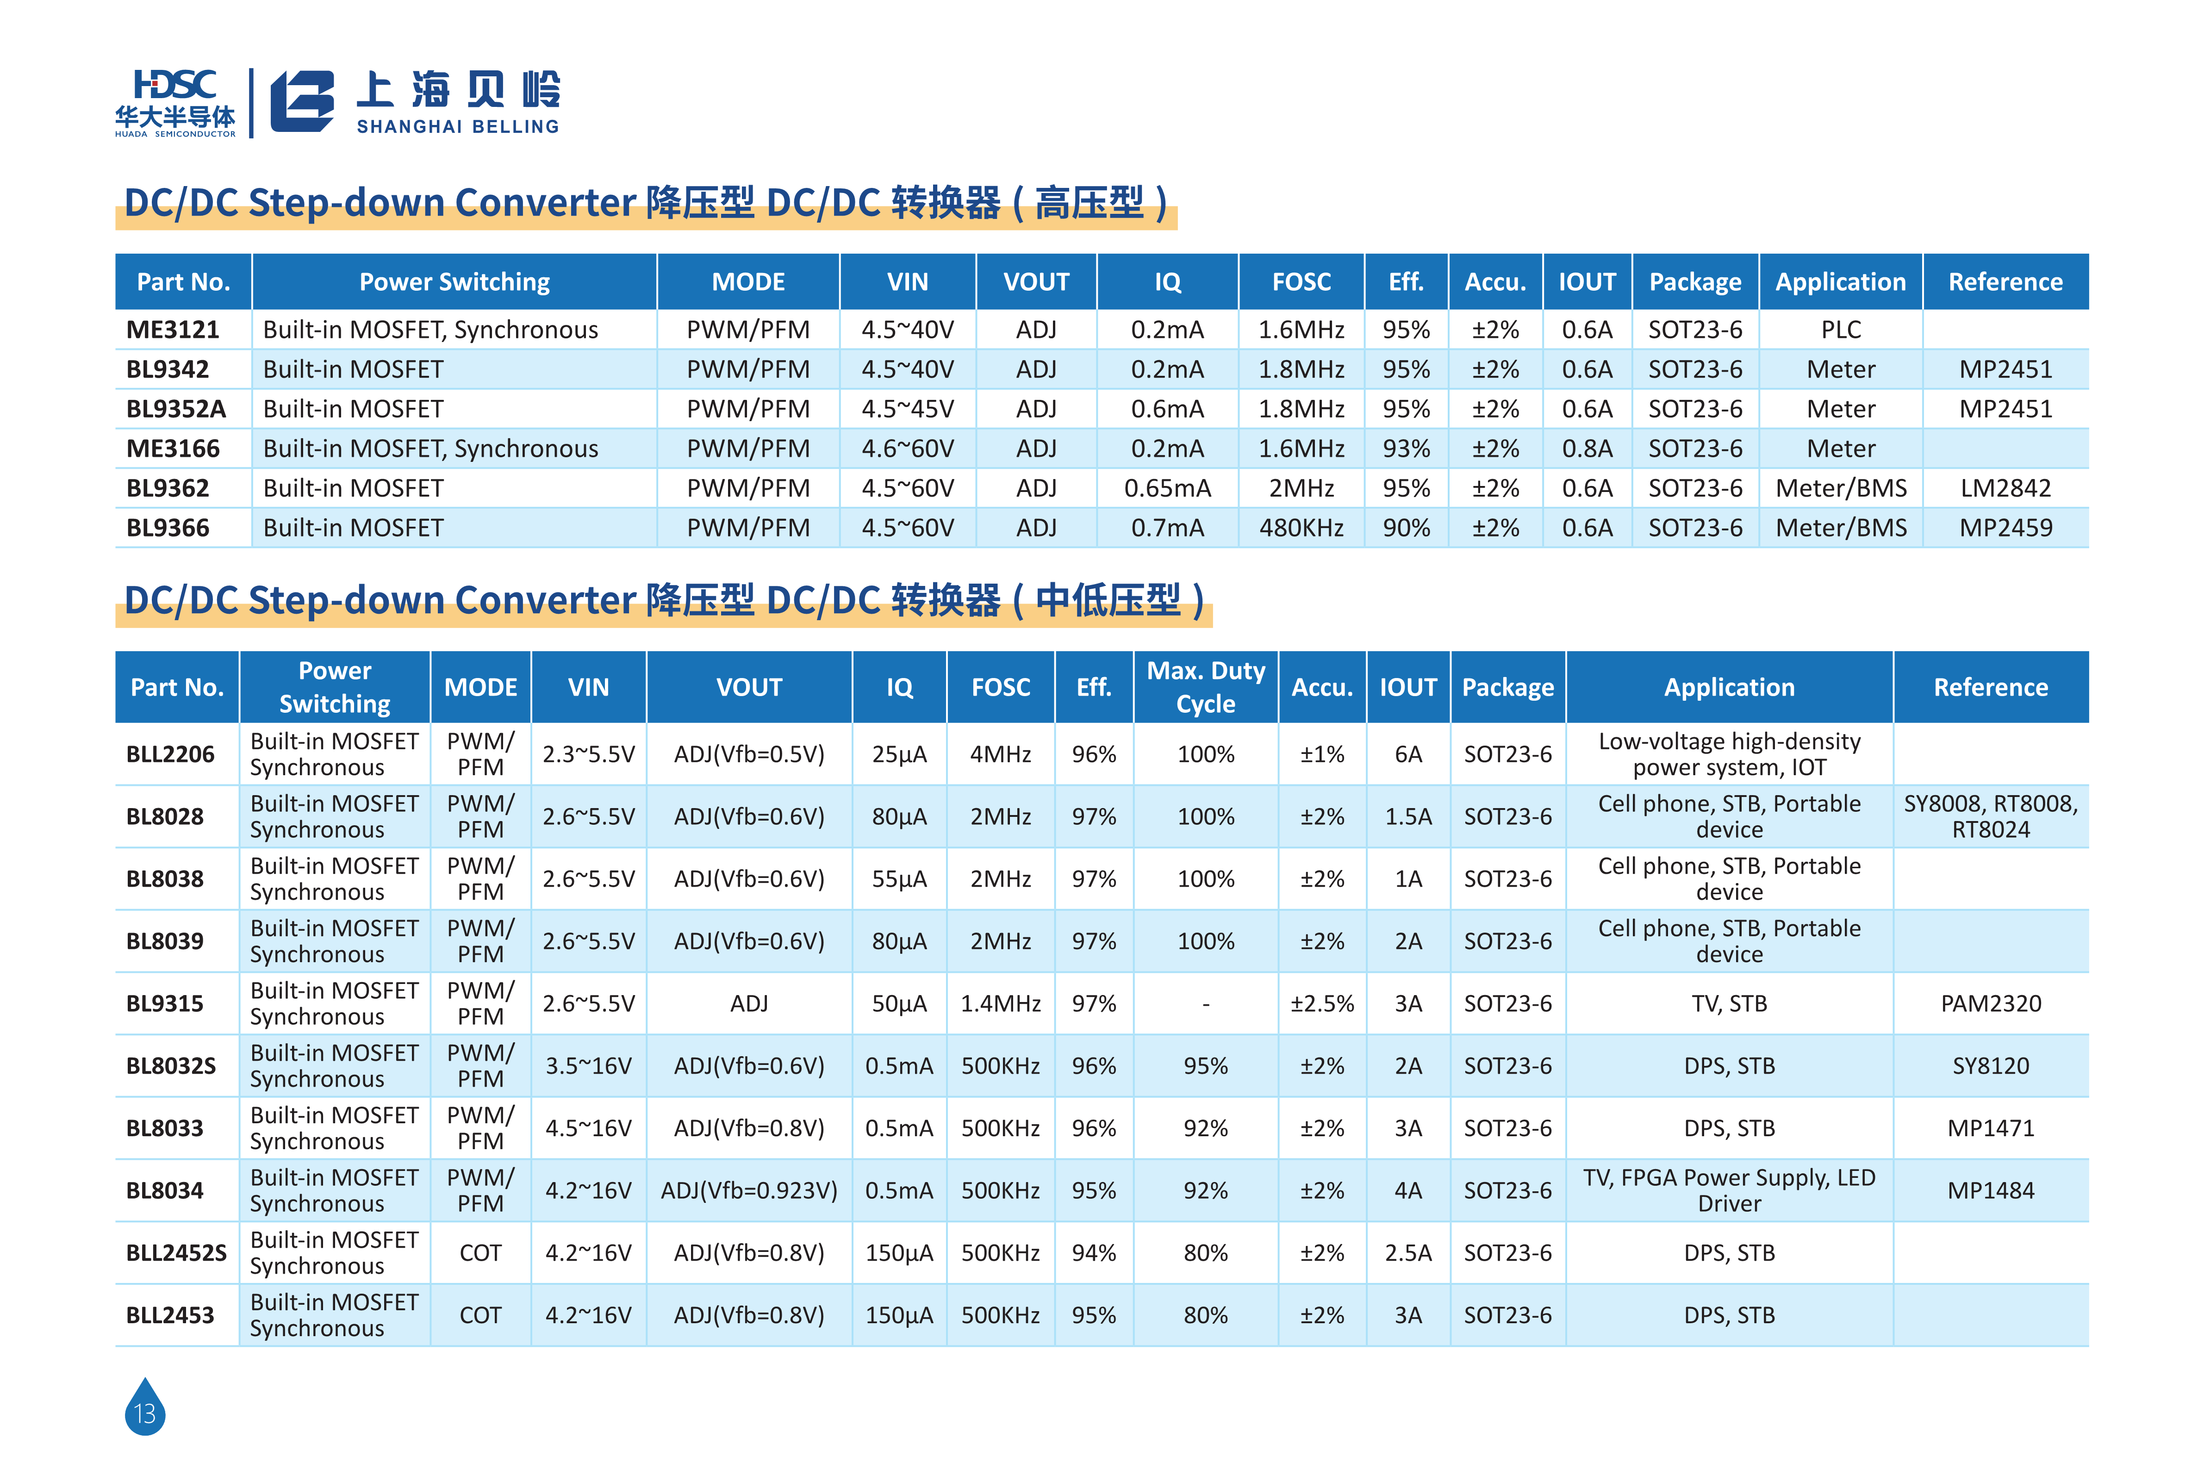Click part number BL8034

pyautogui.click(x=165, y=1190)
